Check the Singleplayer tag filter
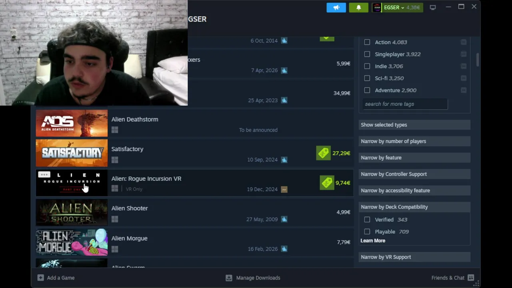 [x=367, y=54]
